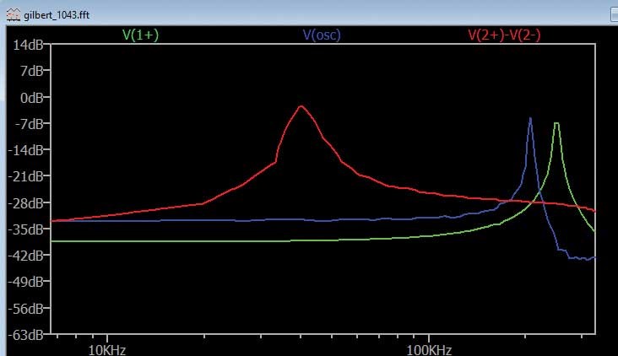Image resolution: width=618 pixels, height=356 pixels.
Task: Click the 7dB vertical axis label
Action: 31,72
